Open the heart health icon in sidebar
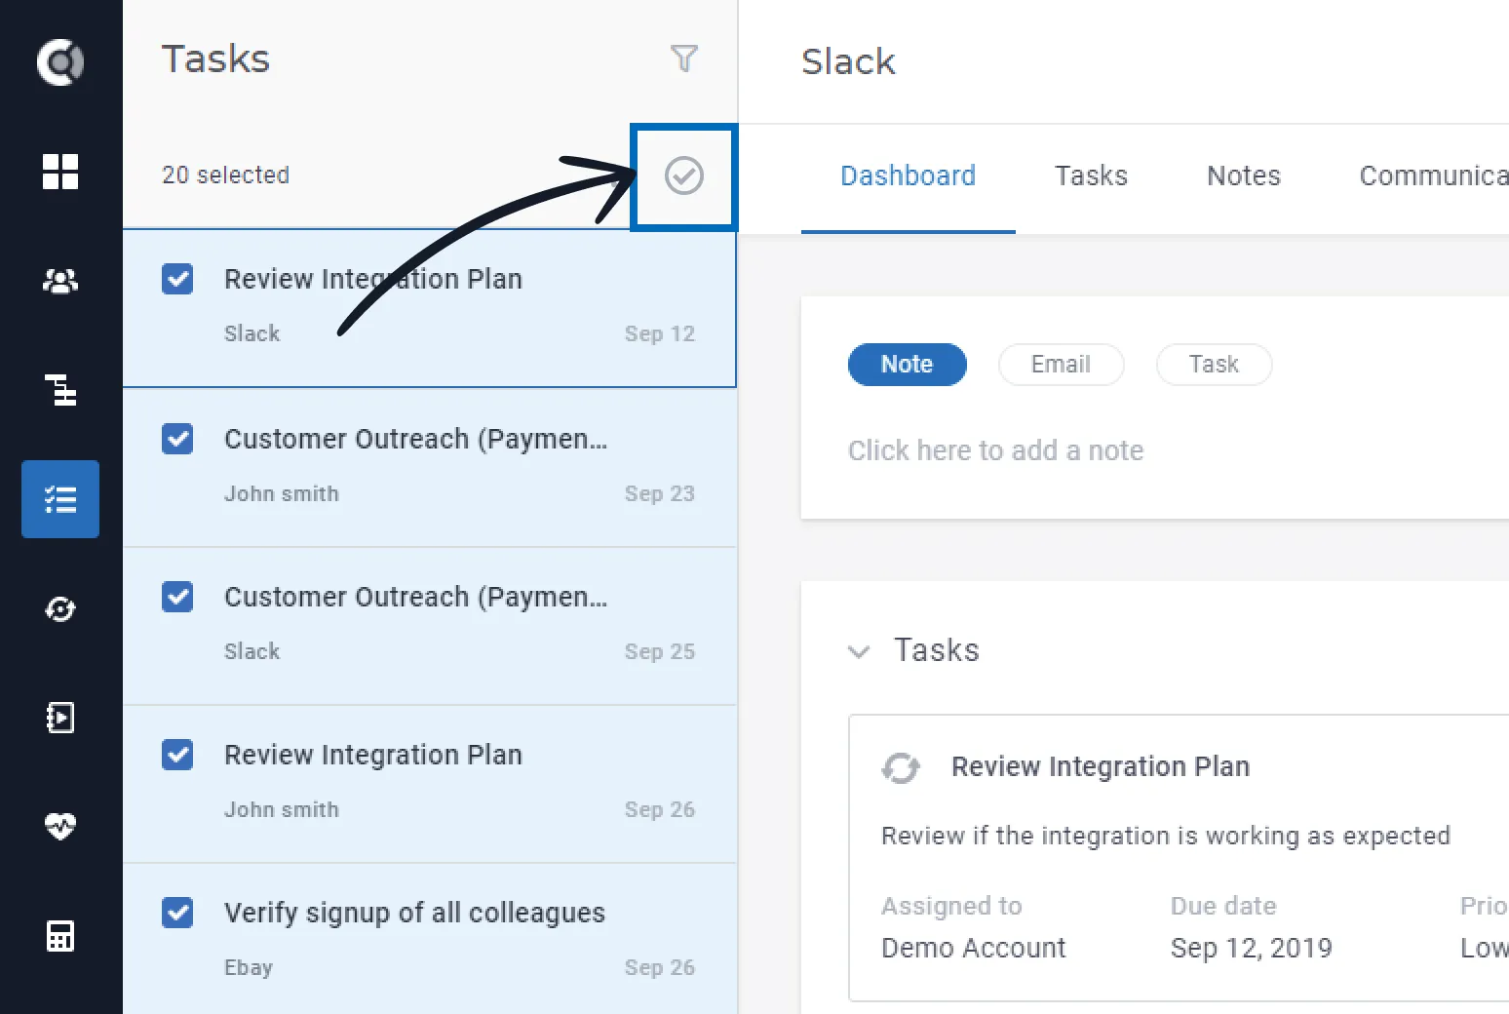 pos(60,827)
